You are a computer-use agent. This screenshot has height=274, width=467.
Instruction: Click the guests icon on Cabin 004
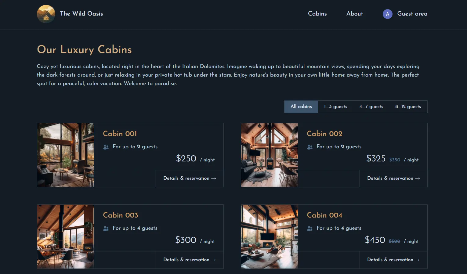click(x=310, y=228)
